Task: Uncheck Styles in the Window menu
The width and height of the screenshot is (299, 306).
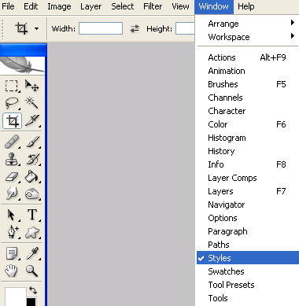Action: [x=248, y=258]
